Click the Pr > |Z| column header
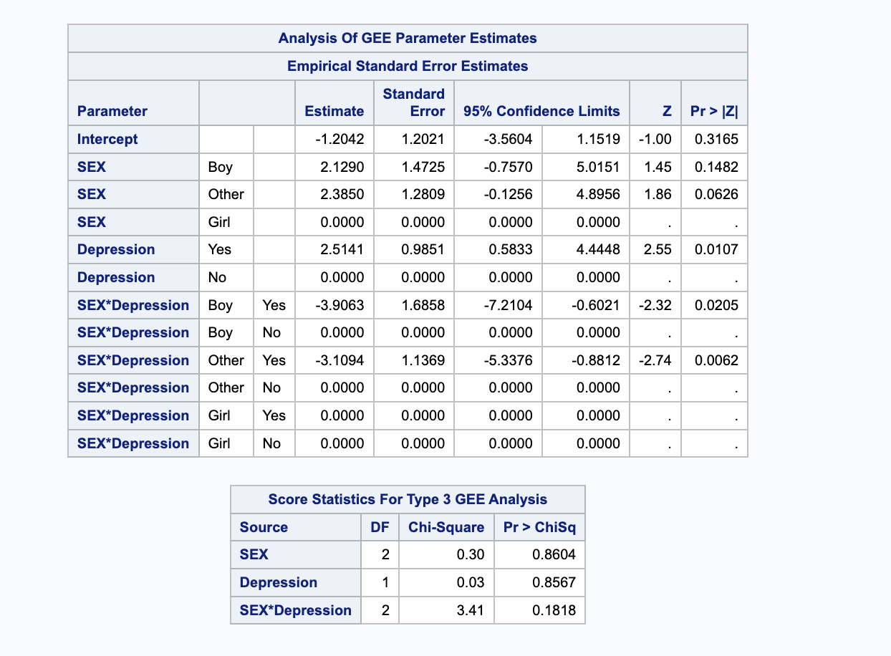The image size is (891, 656). click(714, 111)
